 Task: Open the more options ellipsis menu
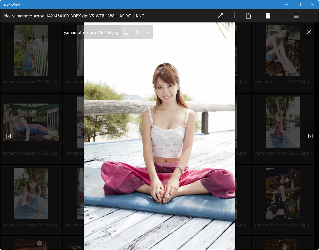[x=312, y=16]
